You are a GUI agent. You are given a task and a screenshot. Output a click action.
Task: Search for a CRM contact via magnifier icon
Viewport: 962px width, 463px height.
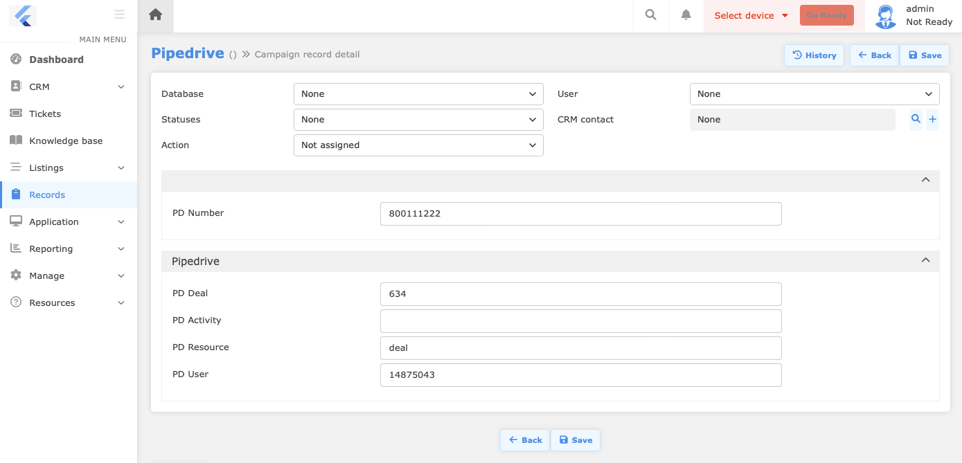click(915, 119)
